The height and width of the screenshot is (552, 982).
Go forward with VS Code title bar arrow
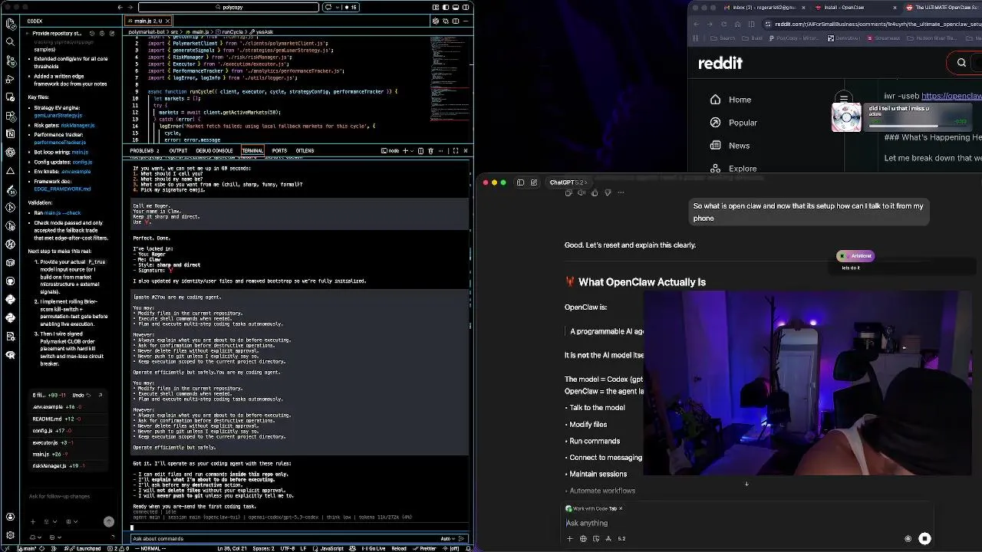pos(131,7)
